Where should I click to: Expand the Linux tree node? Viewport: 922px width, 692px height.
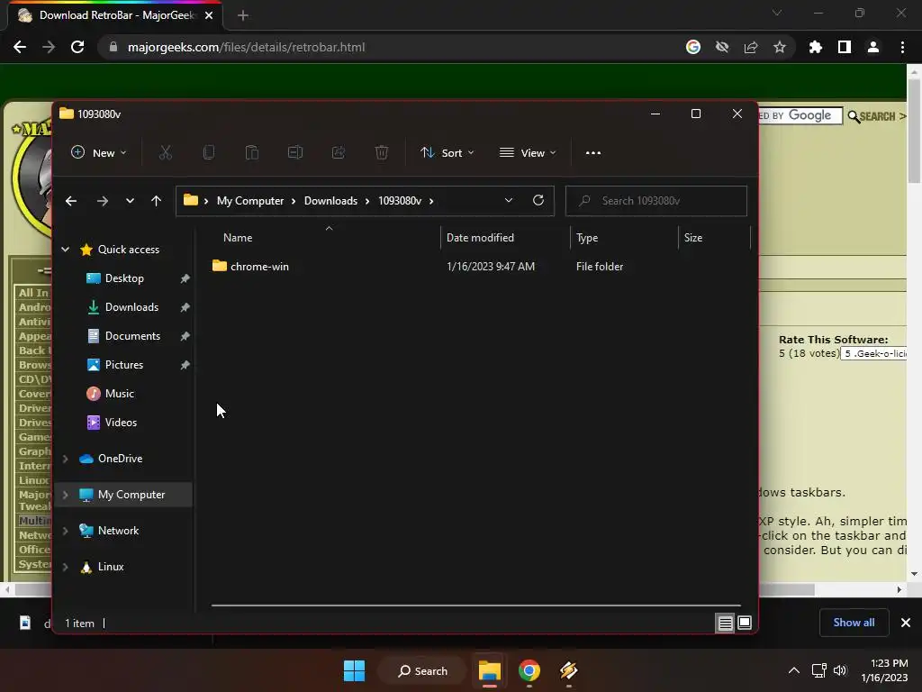[x=65, y=567]
